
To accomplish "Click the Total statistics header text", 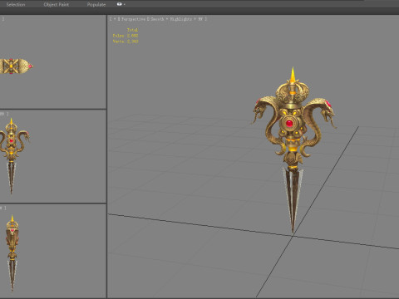I will point(132,30).
